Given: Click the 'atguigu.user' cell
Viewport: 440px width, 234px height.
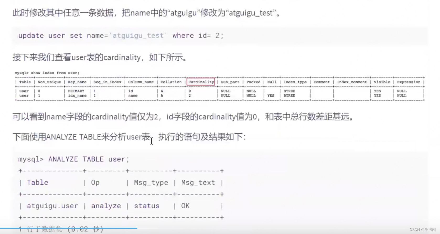Looking at the screenshot, I should tap(52, 206).
